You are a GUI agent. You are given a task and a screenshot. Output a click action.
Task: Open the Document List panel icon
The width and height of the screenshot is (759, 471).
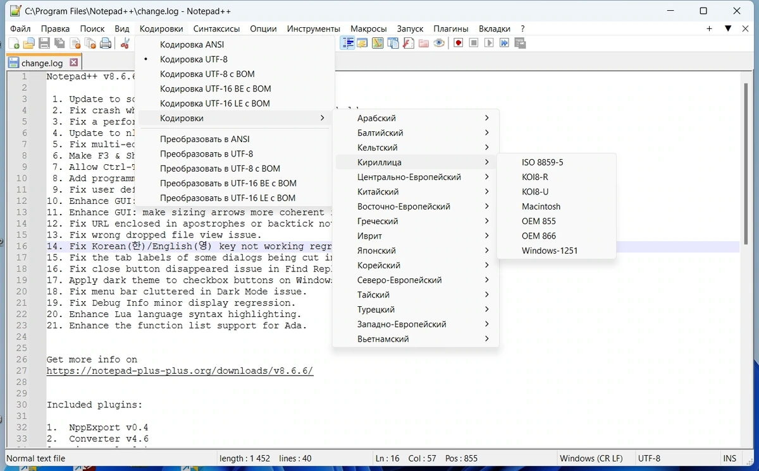click(x=393, y=44)
